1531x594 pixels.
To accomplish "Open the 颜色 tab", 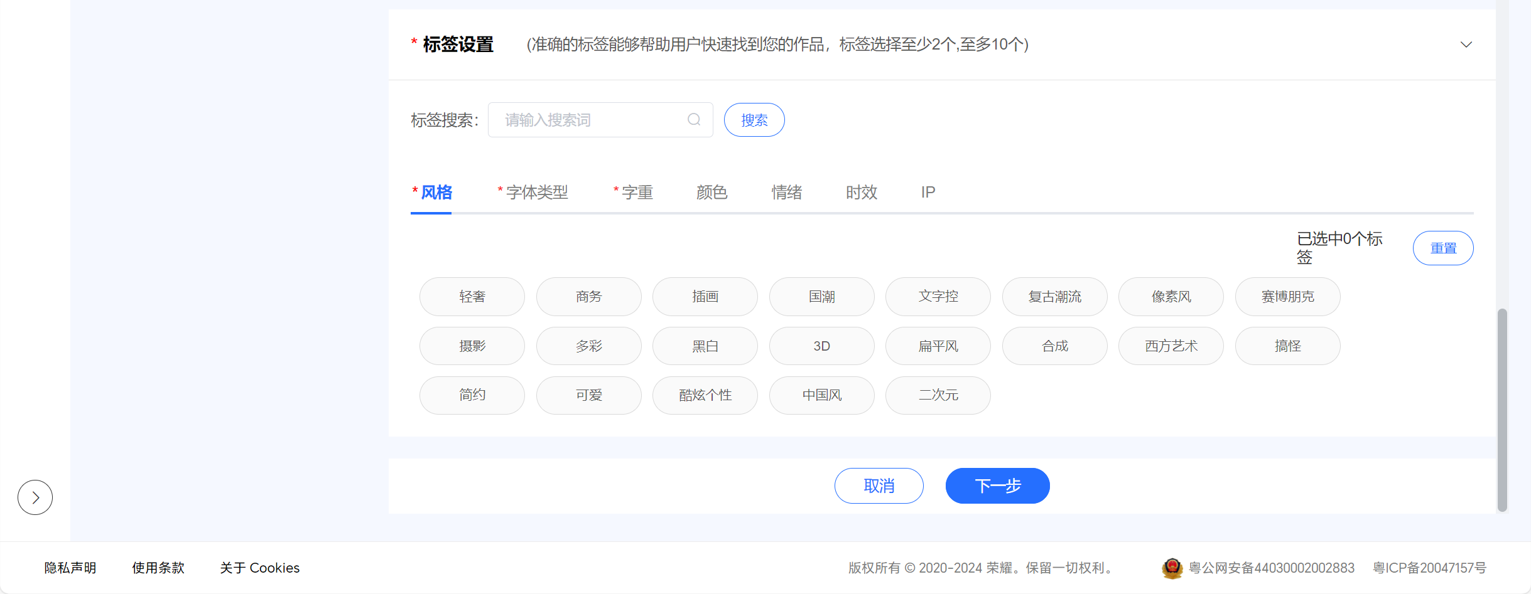I will [711, 193].
